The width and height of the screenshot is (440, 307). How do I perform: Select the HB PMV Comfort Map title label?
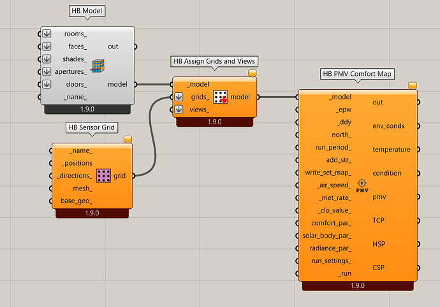(358, 74)
